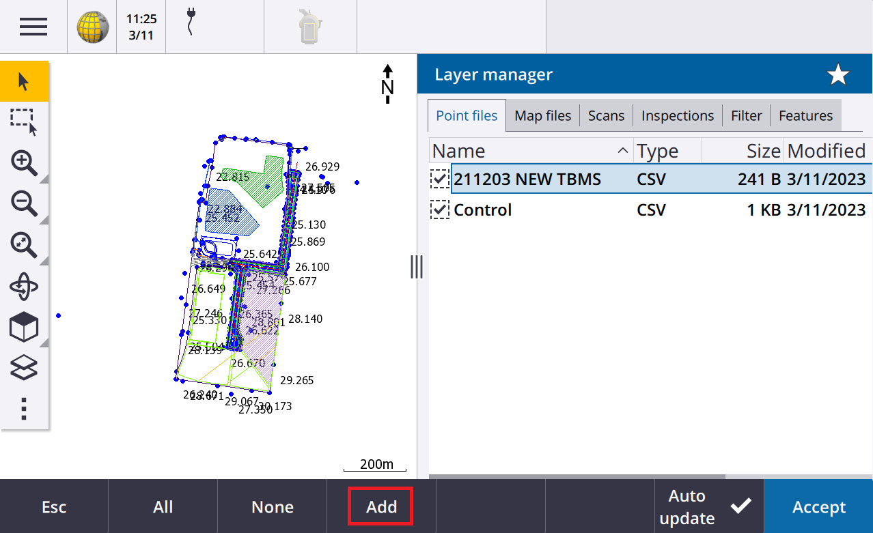The image size is (873, 533).
Task: Switch to the Map files tab
Action: [542, 115]
